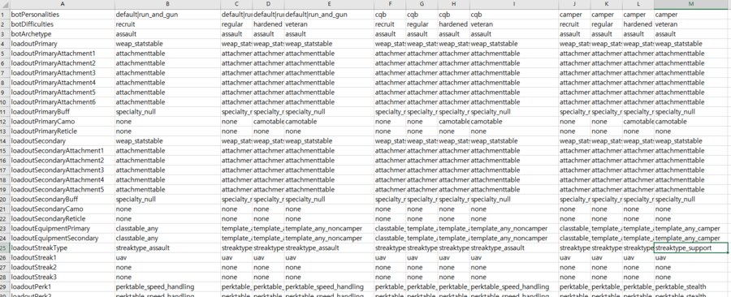Select cell M24 template_any_camper
Viewport: 731px width, 297px height.
point(691,239)
